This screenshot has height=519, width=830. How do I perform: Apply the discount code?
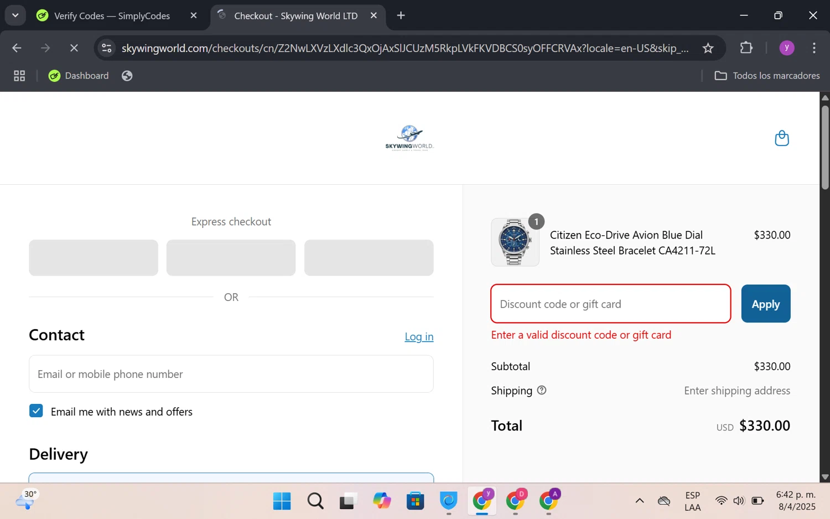[766, 304]
